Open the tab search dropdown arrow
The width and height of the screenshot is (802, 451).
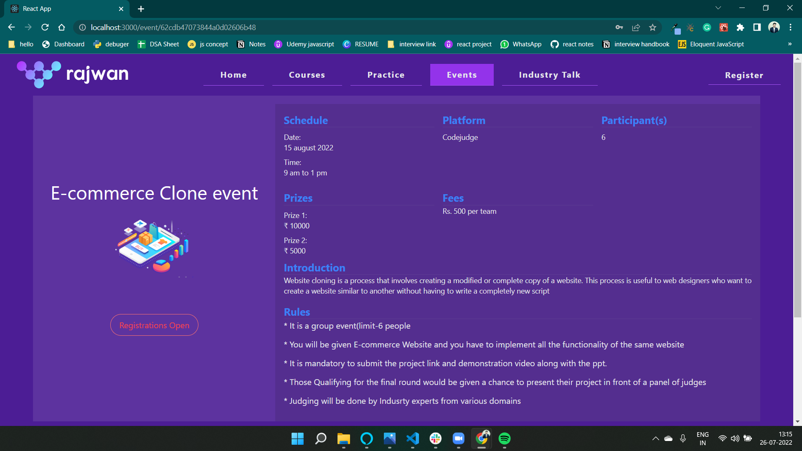click(718, 8)
